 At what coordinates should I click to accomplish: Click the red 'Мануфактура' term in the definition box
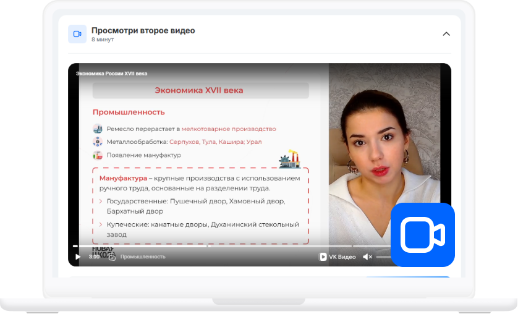click(123, 178)
